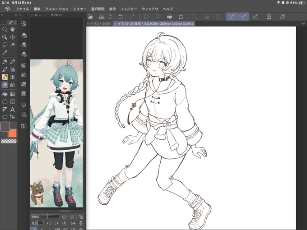Adjust the Sub View zoom slider at 100.0

(x=45, y=216)
